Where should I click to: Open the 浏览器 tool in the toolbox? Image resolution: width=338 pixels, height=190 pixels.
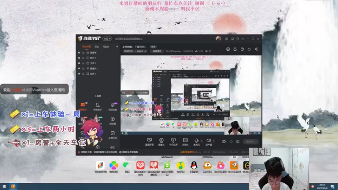[x=112, y=121]
